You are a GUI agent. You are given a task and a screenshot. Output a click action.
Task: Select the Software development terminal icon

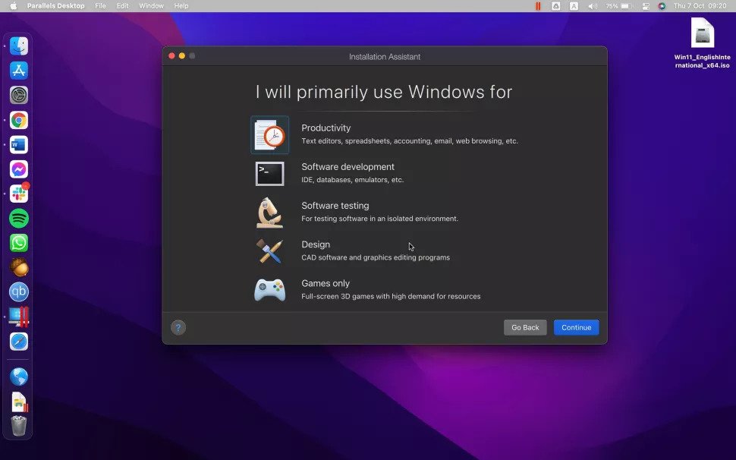point(270,173)
